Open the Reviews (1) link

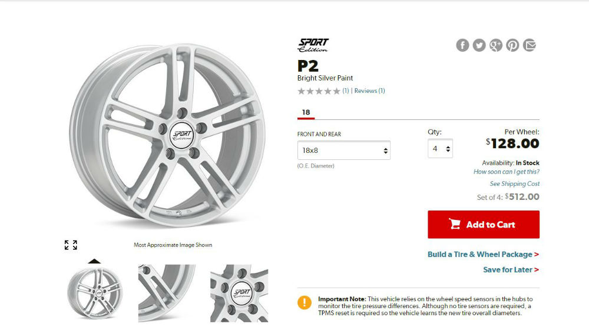[x=369, y=91]
